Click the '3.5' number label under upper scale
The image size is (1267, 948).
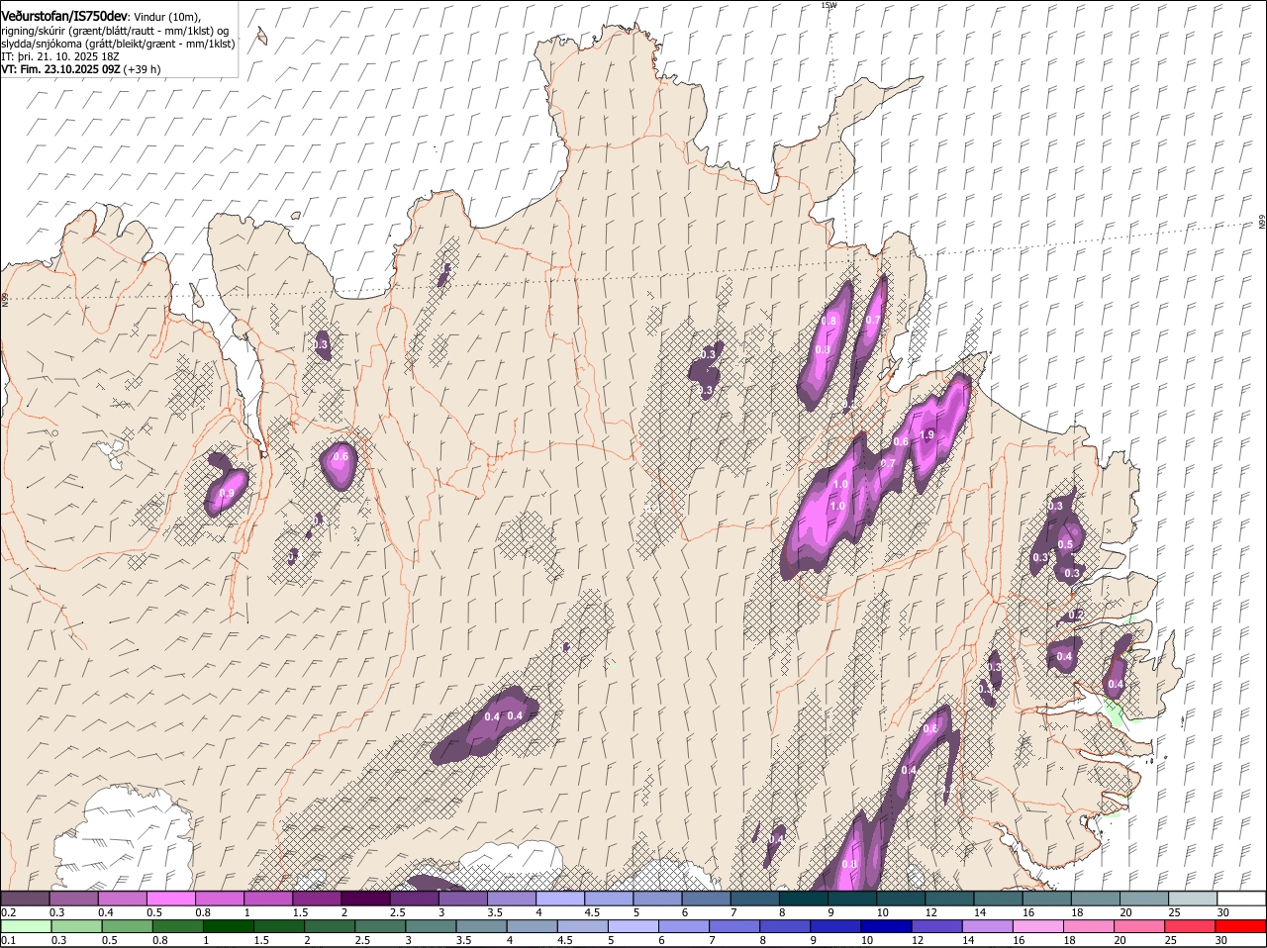click(x=496, y=912)
